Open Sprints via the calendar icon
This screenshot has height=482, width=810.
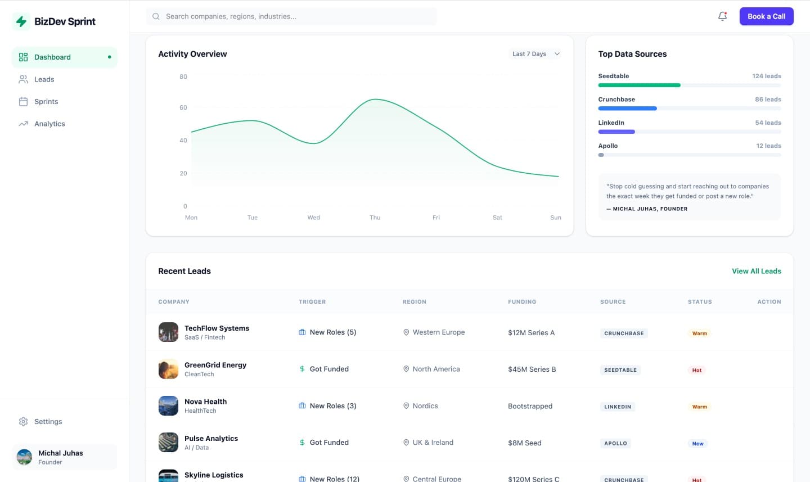(23, 101)
